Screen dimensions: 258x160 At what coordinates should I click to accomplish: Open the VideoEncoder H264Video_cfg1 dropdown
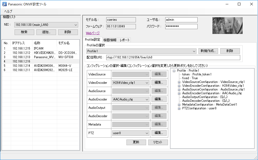coord(131,83)
